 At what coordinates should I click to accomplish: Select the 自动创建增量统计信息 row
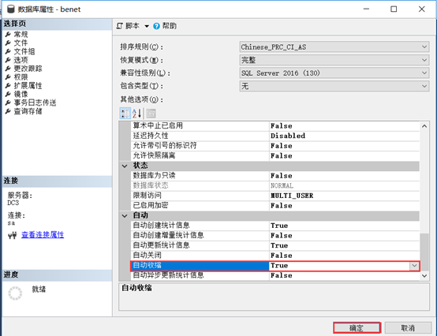275,236
